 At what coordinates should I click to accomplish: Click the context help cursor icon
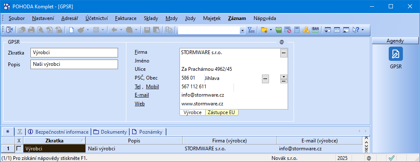[356, 30]
